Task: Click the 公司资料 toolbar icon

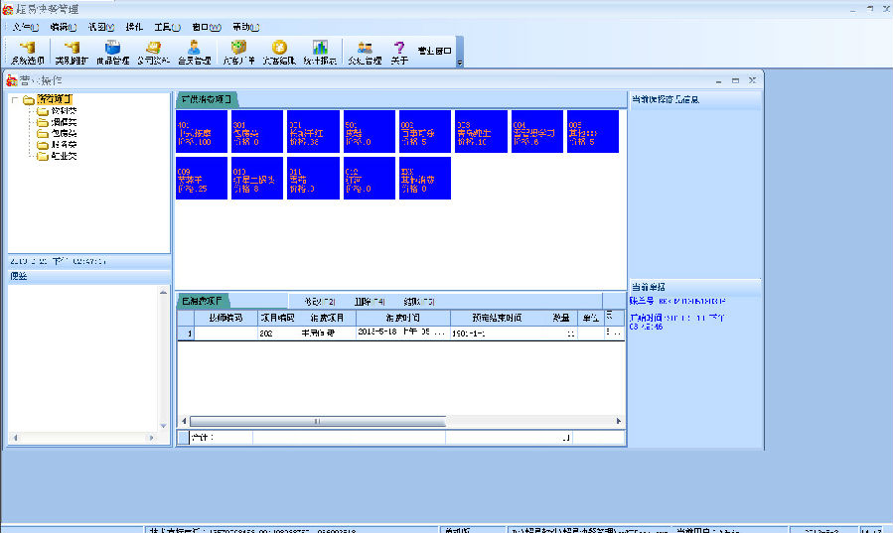Action: pyautogui.click(x=153, y=50)
